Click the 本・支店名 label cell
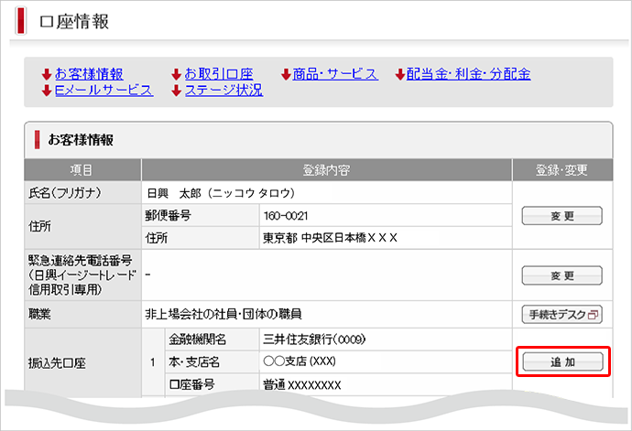 [x=212, y=362]
